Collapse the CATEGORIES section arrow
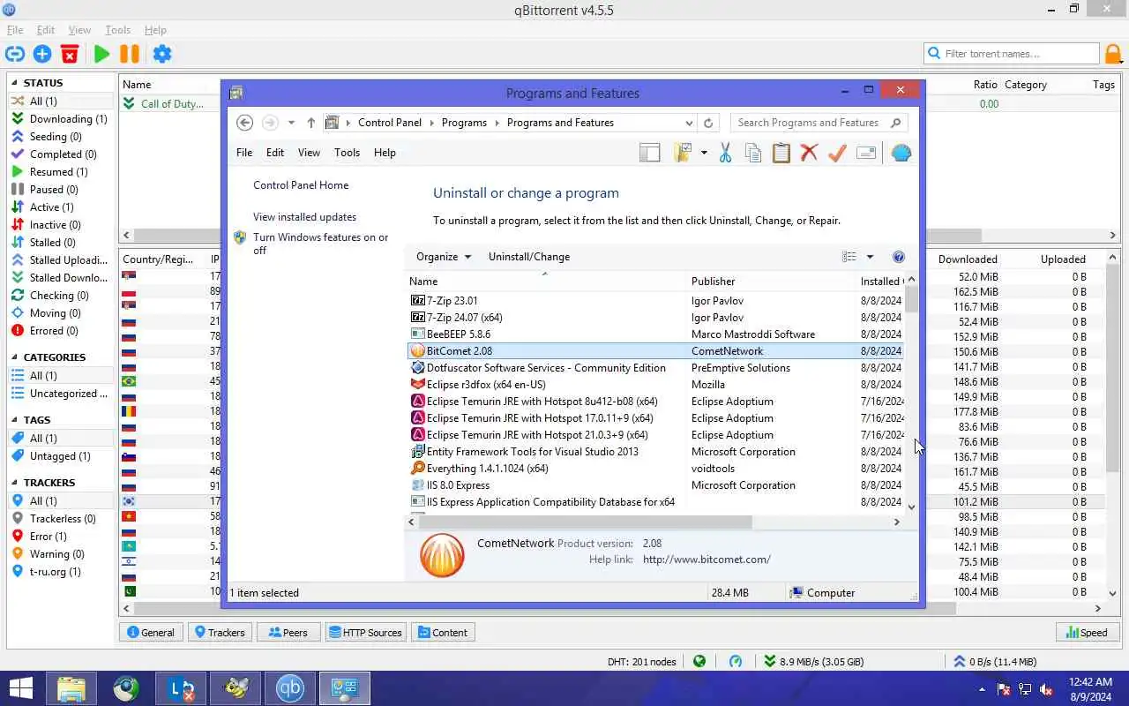The width and height of the screenshot is (1129, 706). [15, 357]
